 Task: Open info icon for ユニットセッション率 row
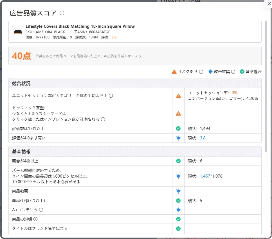pyautogui.click(x=111, y=96)
